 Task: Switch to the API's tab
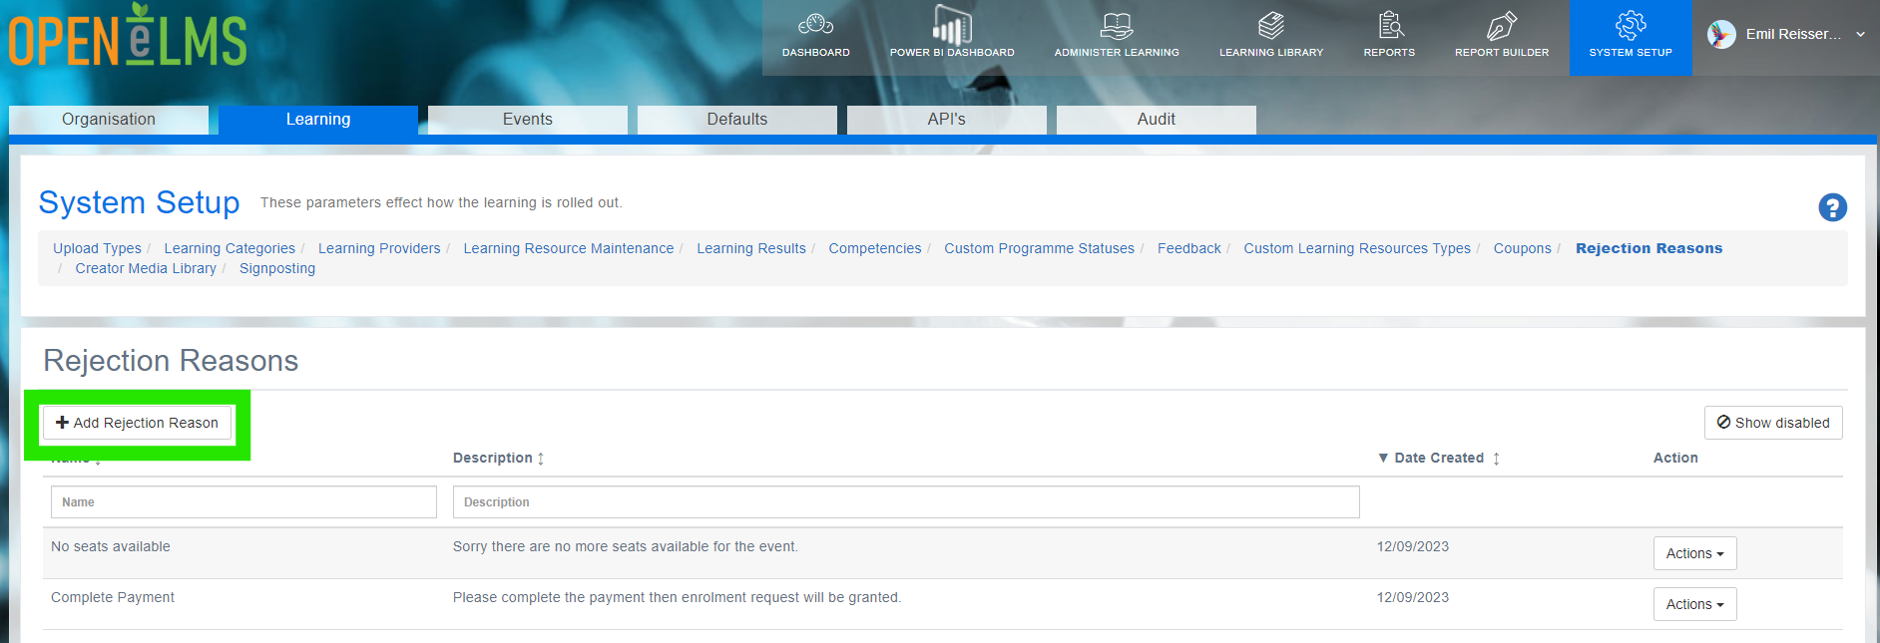pos(947,120)
